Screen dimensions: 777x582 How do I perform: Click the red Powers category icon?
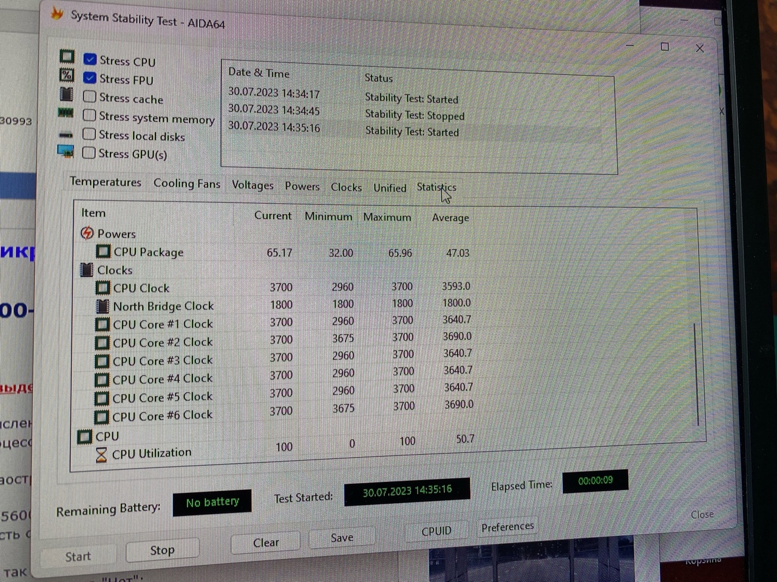[x=87, y=233]
